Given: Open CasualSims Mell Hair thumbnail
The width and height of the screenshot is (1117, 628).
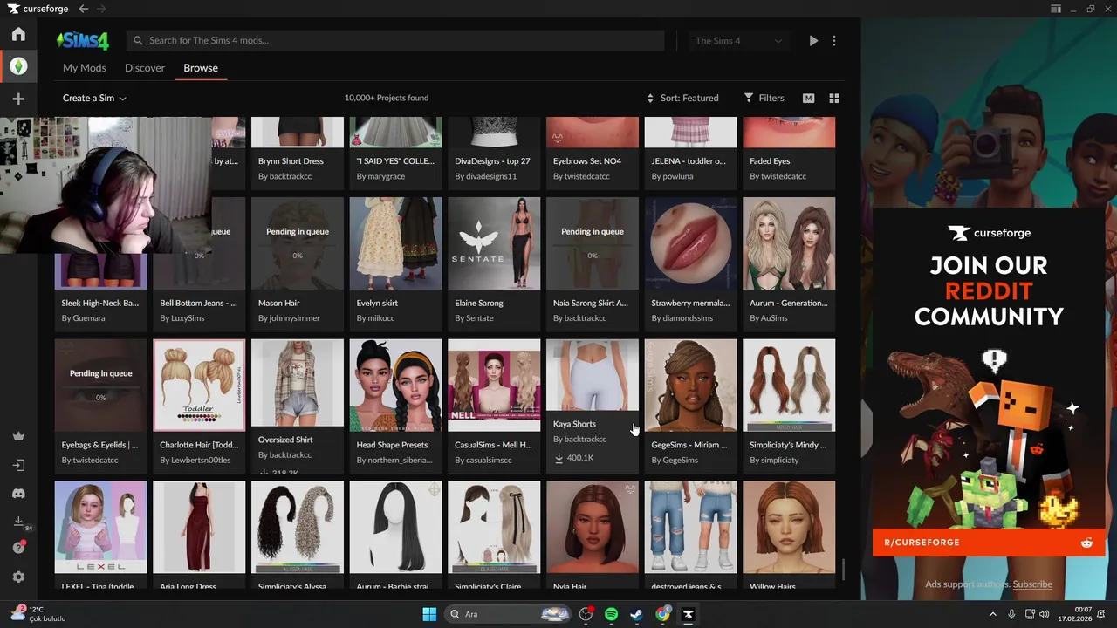Looking at the screenshot, I should [x=494, y=385].
